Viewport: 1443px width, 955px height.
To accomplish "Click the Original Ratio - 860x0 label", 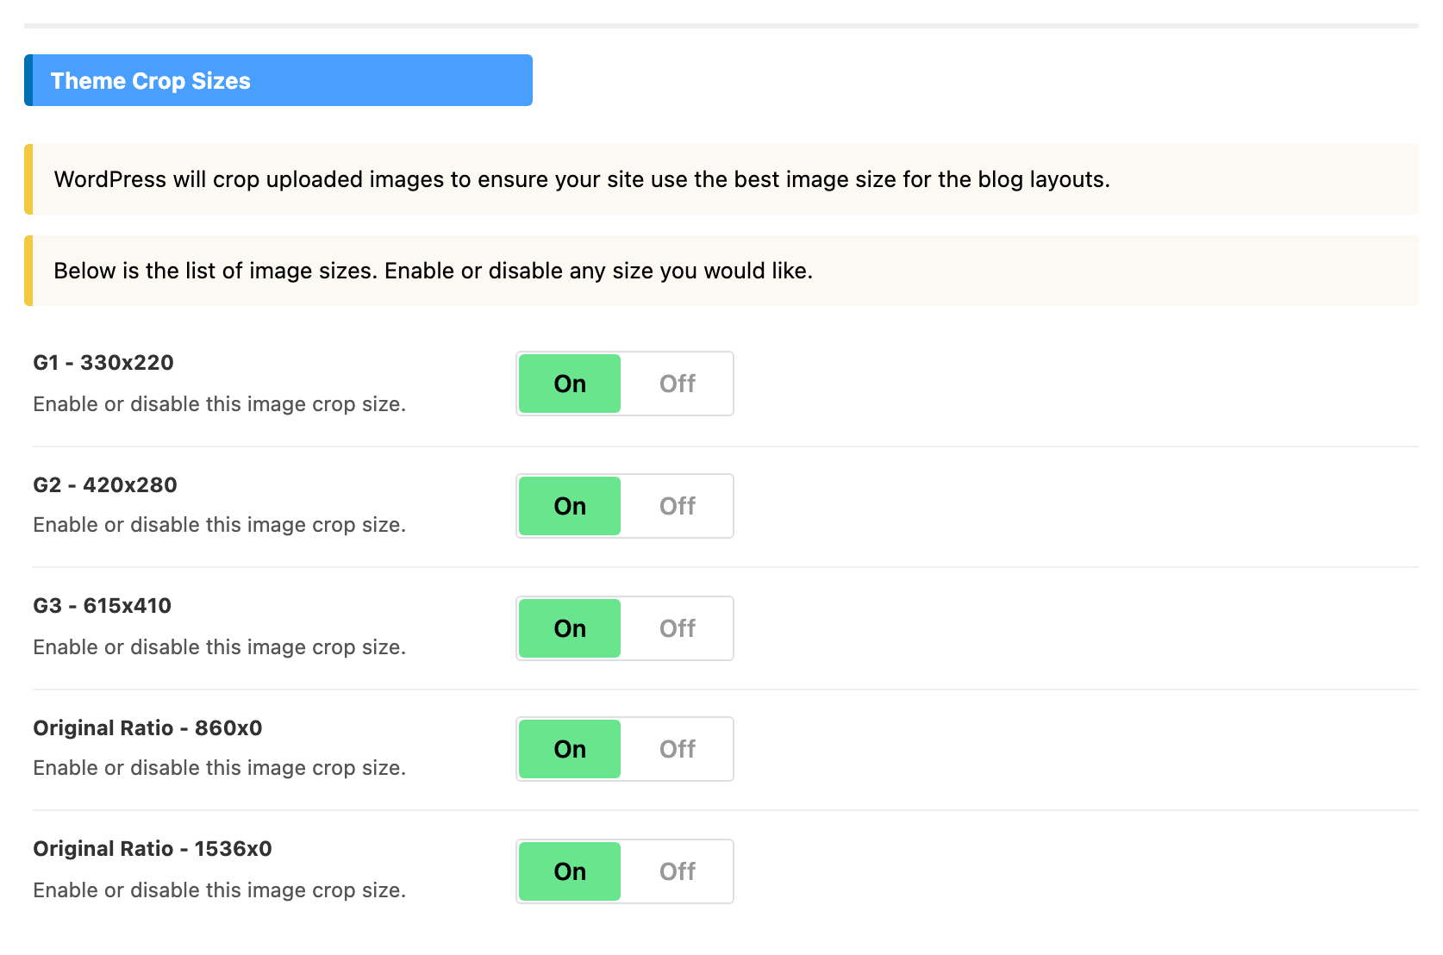I will 147,728.
